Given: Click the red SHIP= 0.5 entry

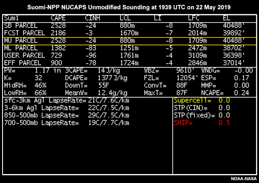Looking at the screenshot, I should [202, 123].
